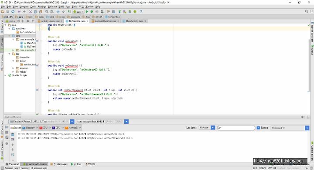Expand the values folder node
This screenshot has width=314, height=170.
point(13,71)
